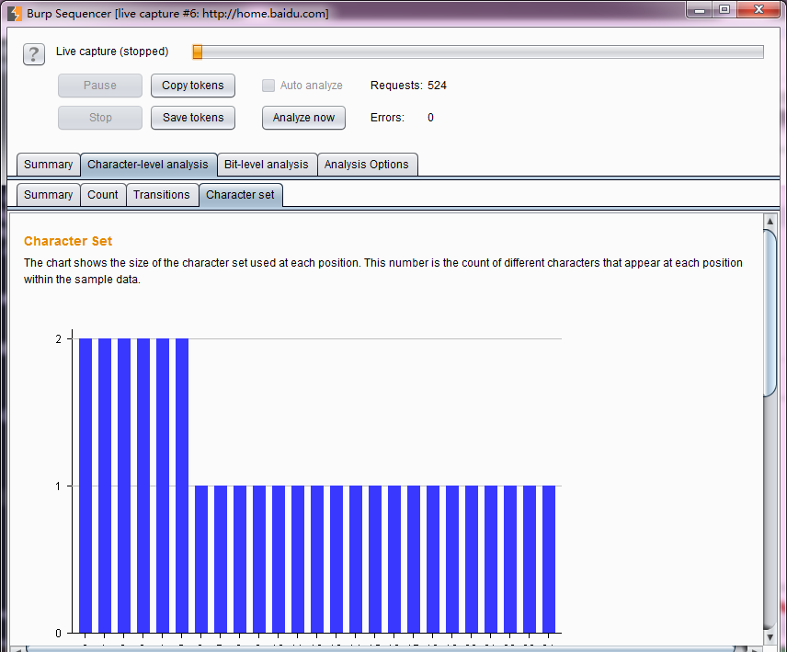Screen dimensions: 787x652
Task: Select the Character set sub-tab
Action: pos(240,195)
